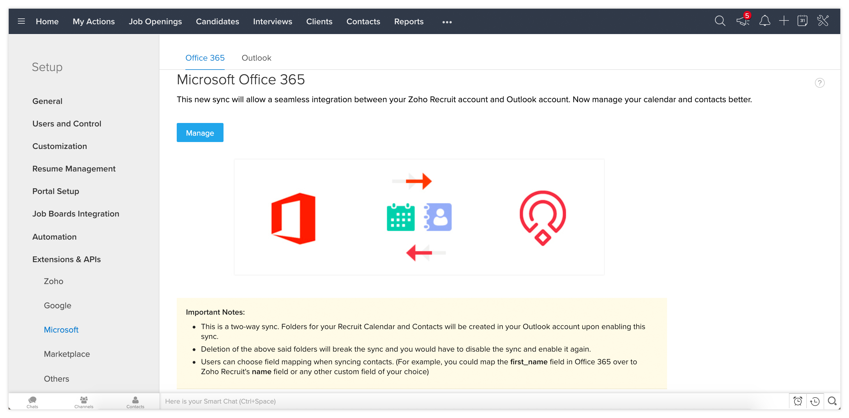Click the Smart Chat input field

point(461,401)
